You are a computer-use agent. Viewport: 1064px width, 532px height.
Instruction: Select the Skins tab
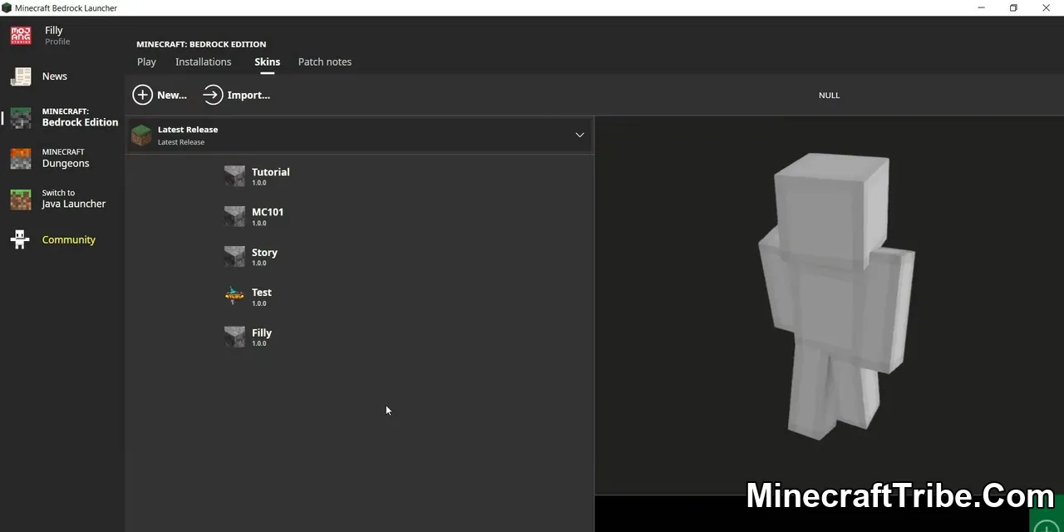point(267,62)
